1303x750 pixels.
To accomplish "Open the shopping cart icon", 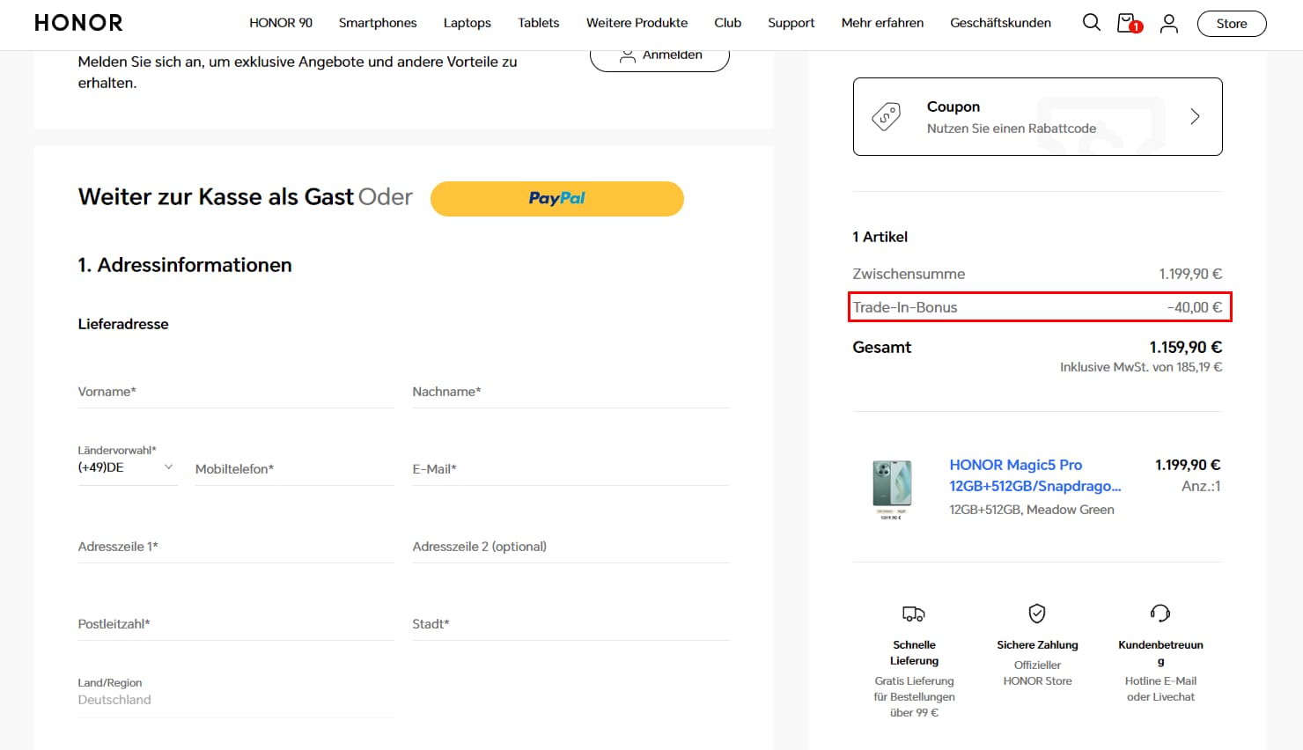I will coord(1128,23).
